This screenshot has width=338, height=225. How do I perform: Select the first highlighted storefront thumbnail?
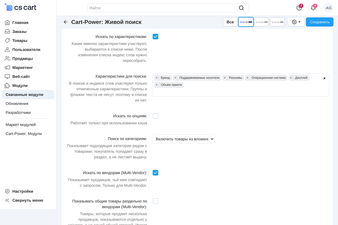(246, 22)
